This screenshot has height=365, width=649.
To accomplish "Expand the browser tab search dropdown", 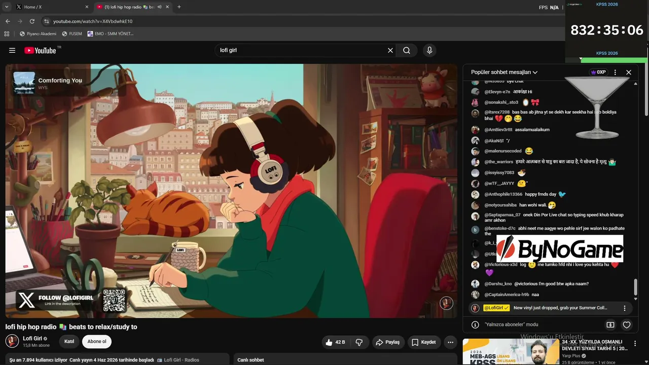I will (x=7, y=7).
